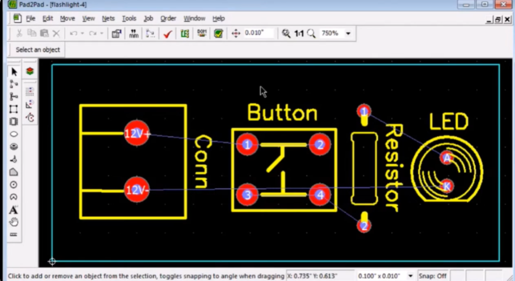Screen dimensions: 515x281
Task: Open the Redo history dropdown arrow
Action: pos(102,33)
